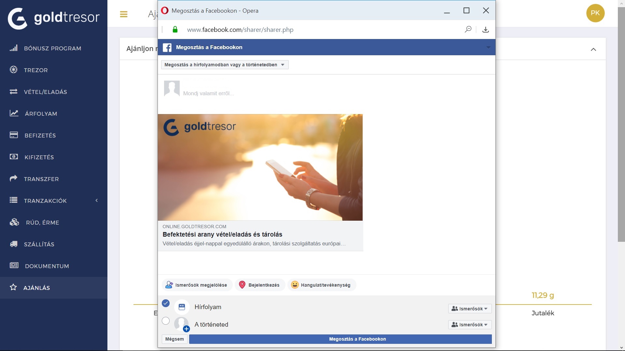Click the scrollbar down arrow
The image size is (625, 351).
tap(621, 348)
